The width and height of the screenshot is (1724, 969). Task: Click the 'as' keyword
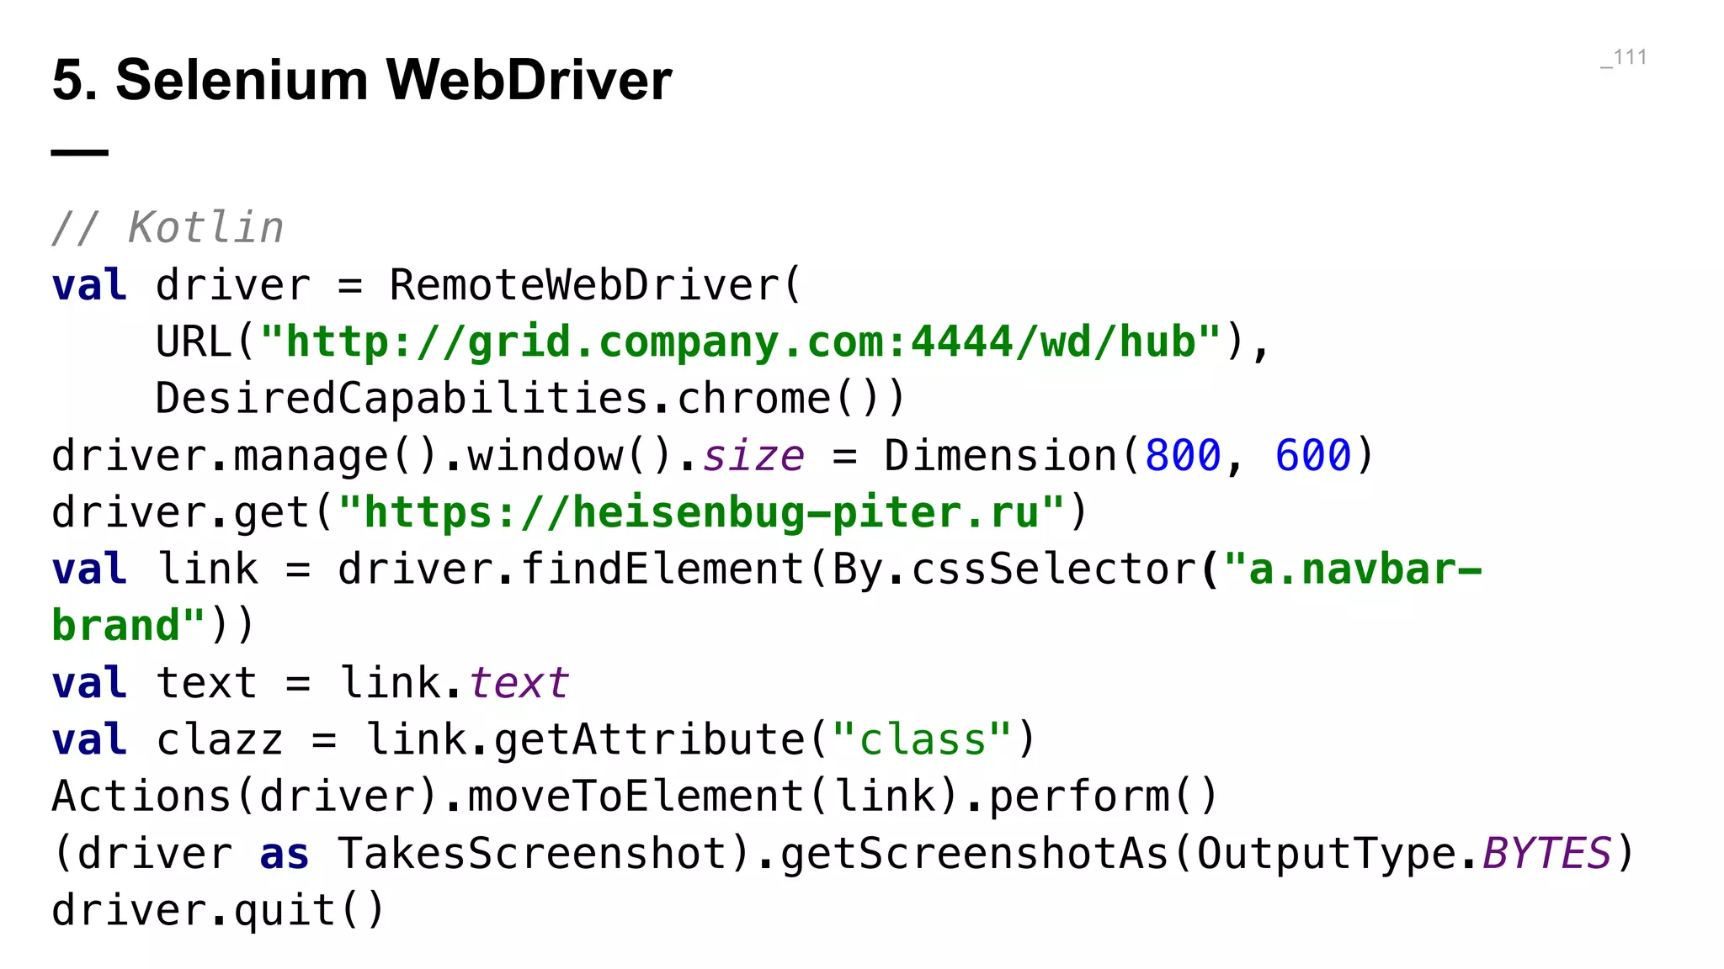[x=285, y=854]
